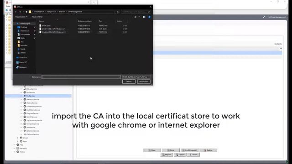
Task: Expand the AuditHistoryService tree node
Action: click(x=21, y=106)
